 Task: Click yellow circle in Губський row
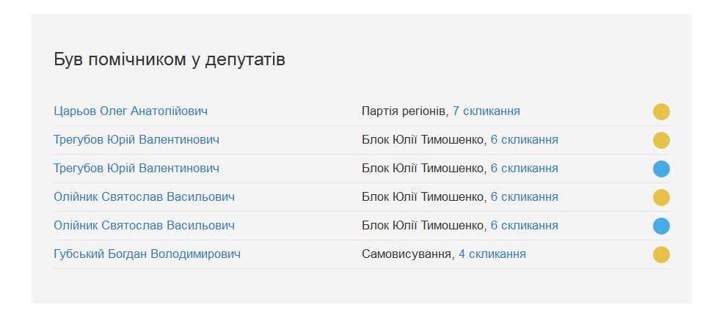point(661,254)
